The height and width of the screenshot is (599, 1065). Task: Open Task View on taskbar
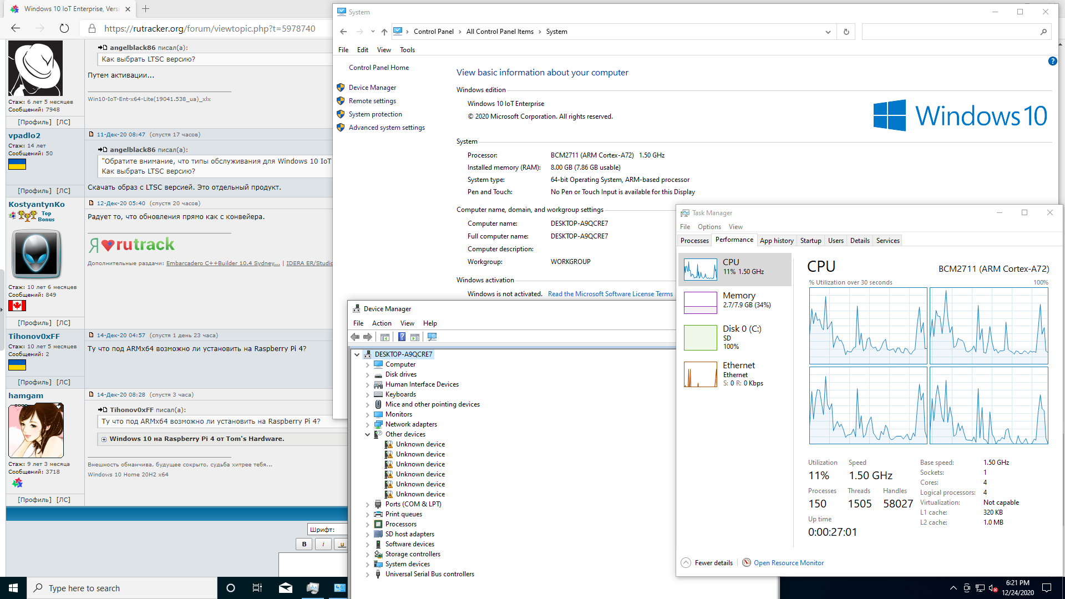point(257,588)
